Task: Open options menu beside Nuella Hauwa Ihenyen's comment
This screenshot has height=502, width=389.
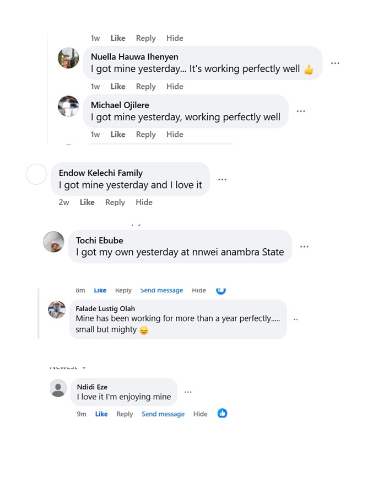Action: coord(335,63)
